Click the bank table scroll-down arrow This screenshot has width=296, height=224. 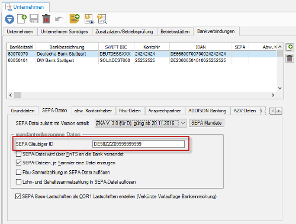click(x=279, y=88)
